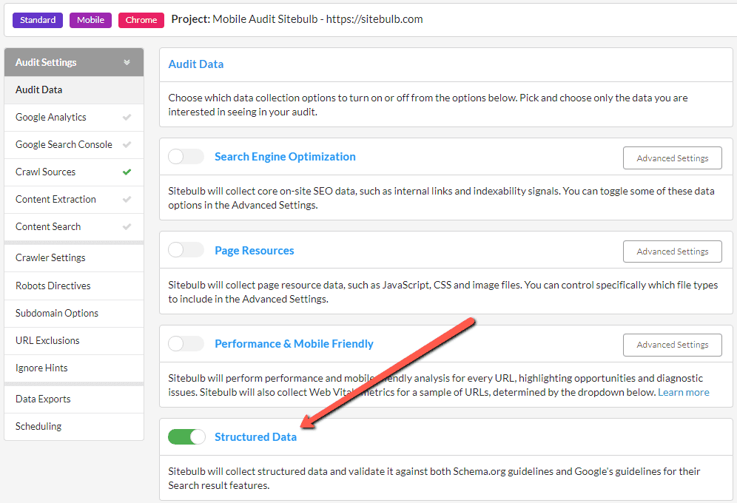
Task: Open Advanced Settings for Performance & Mobile Friendly
Action: [672, 345]
